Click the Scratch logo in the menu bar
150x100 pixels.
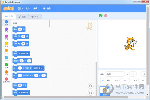click(x=9, y=8)
